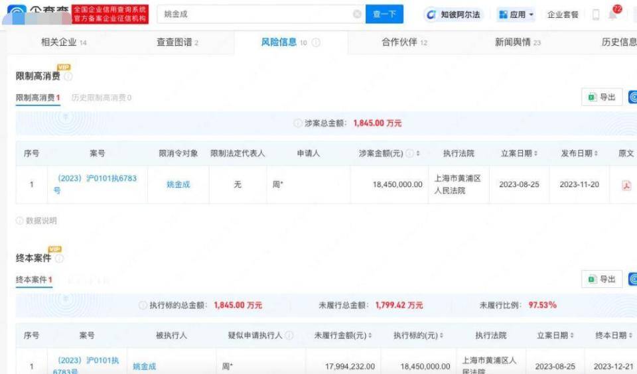Open case (2023)沪0101执6783号 in 限制高消费 table
The image size is (637, 374).
point(95,184)
